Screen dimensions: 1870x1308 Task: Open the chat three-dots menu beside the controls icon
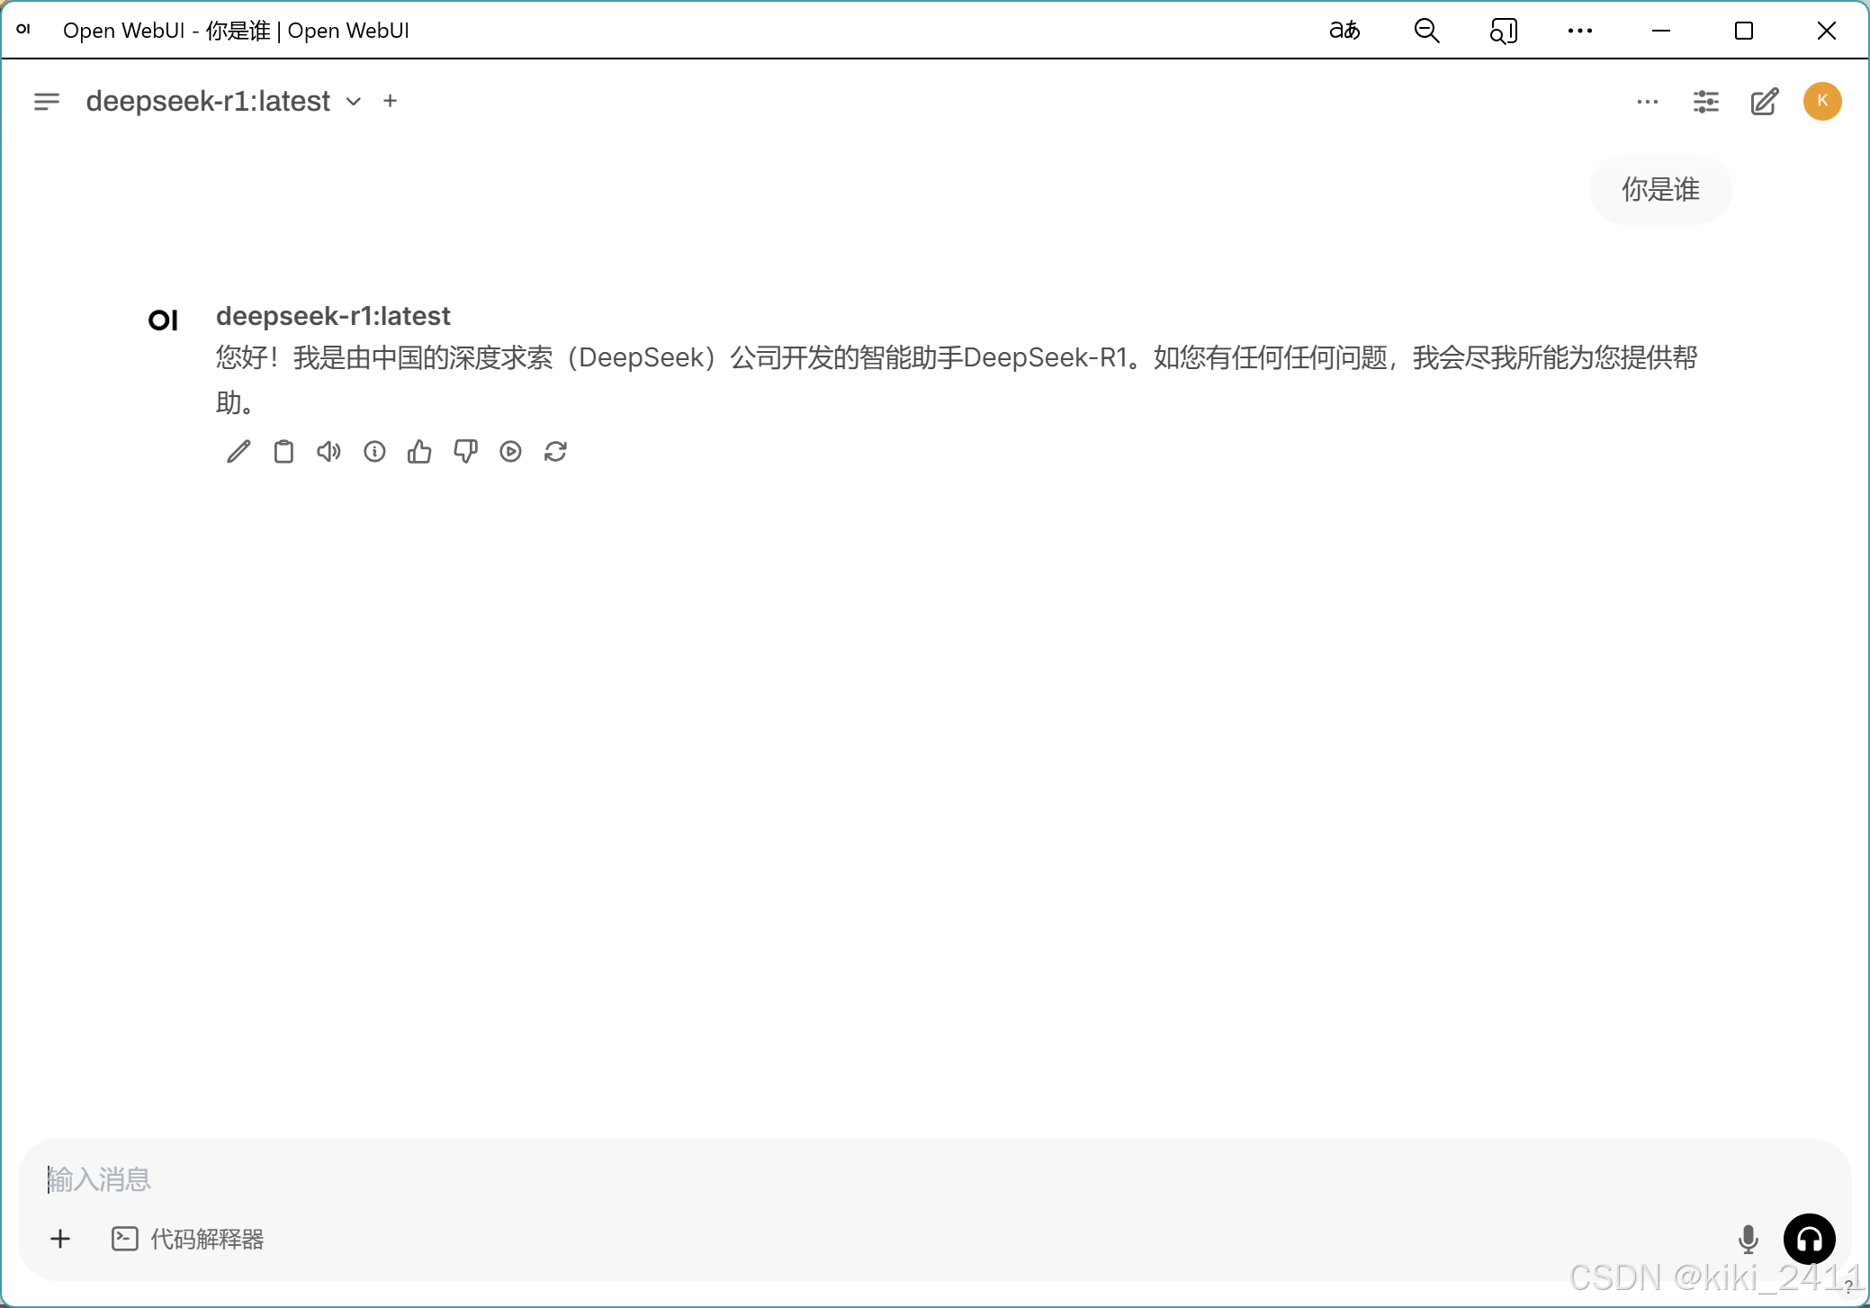[1647, 102]
